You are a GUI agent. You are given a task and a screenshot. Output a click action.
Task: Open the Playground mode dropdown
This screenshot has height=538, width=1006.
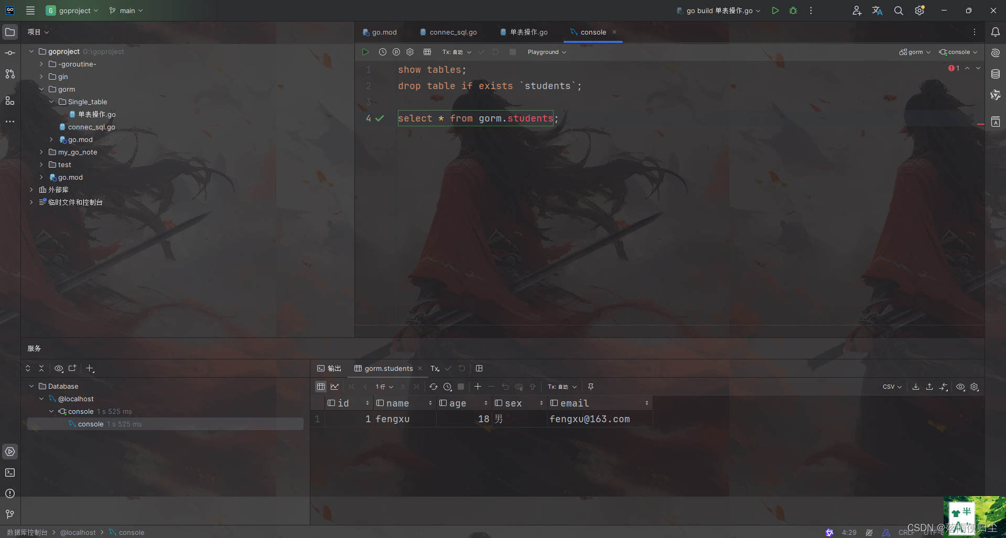(x=547, y=52)
